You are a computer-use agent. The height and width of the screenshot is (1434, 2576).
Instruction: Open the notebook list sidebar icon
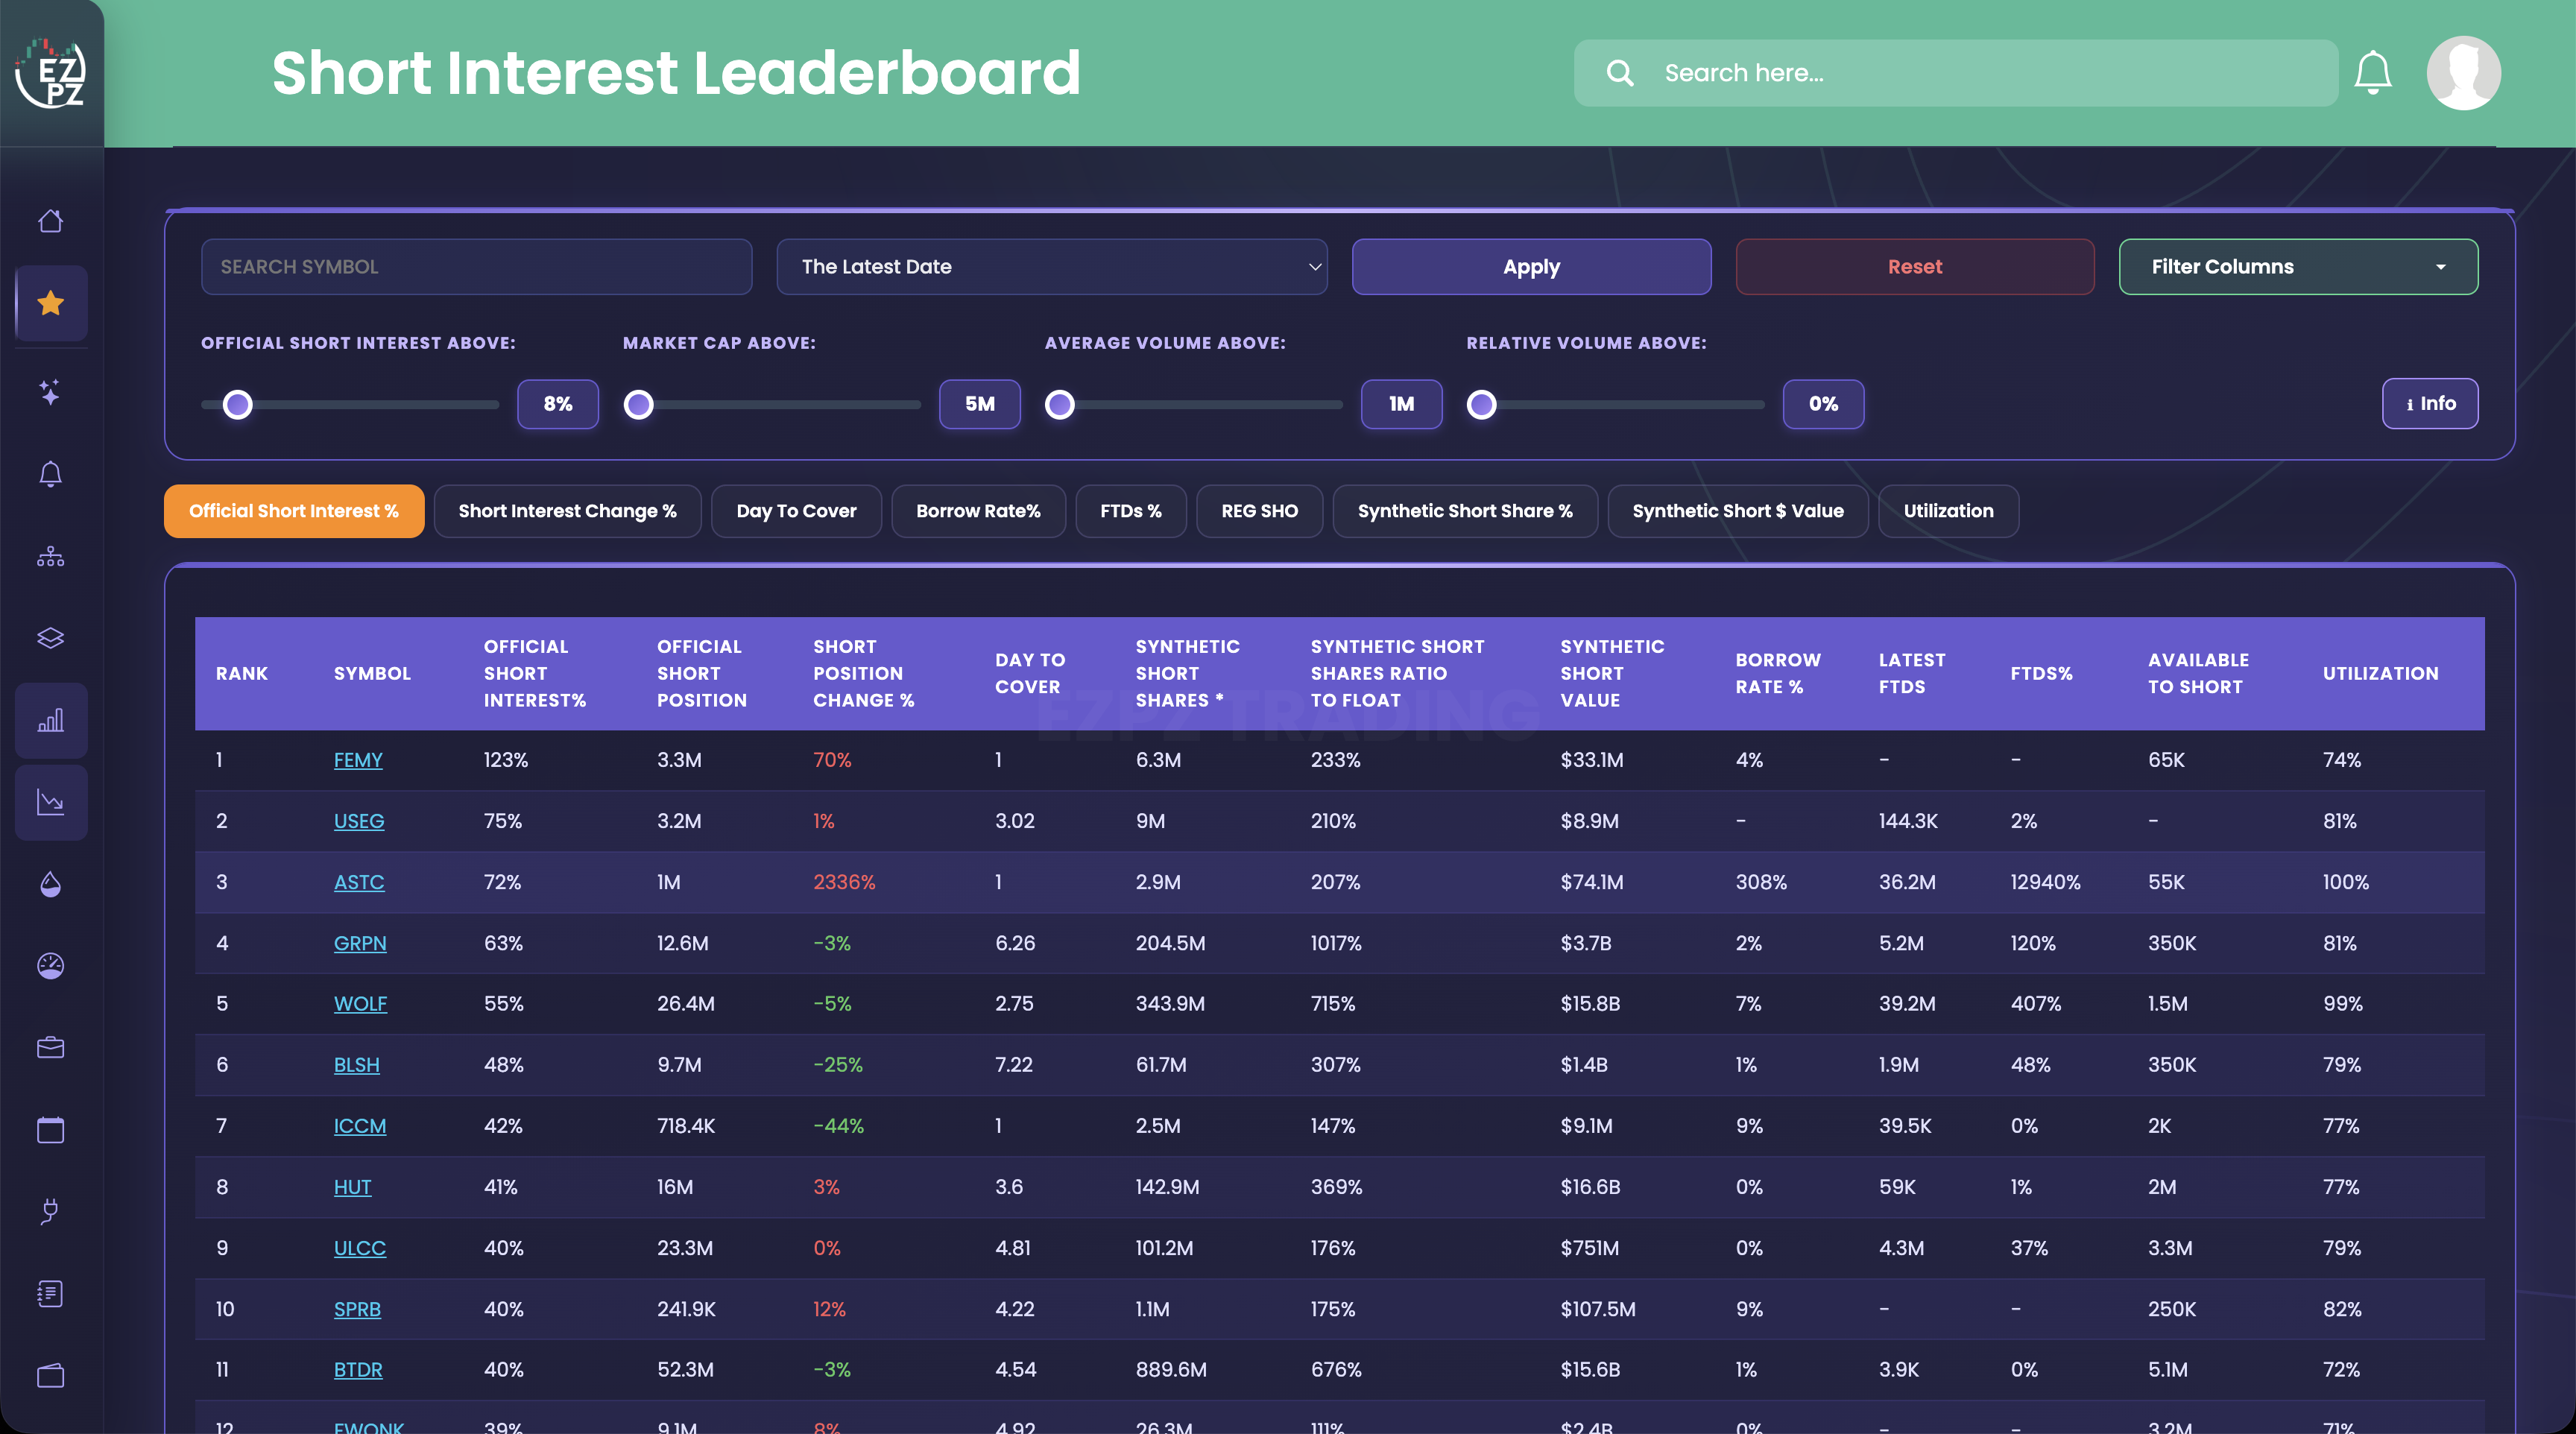click(50, 1294)
